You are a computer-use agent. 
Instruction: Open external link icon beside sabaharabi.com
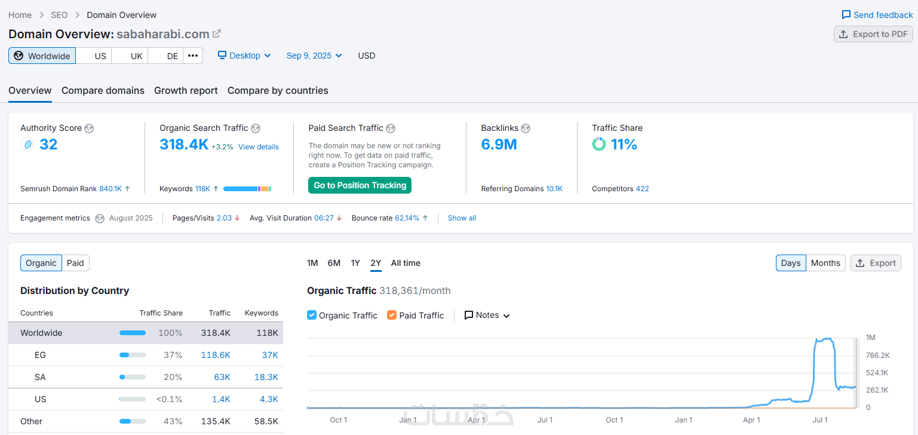pyautogui.click(x=217, y=34)
